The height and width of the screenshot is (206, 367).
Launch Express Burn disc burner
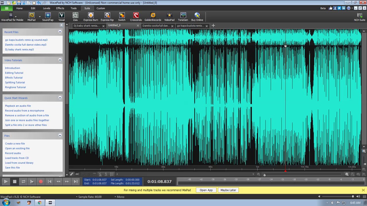tap(91, 17)
